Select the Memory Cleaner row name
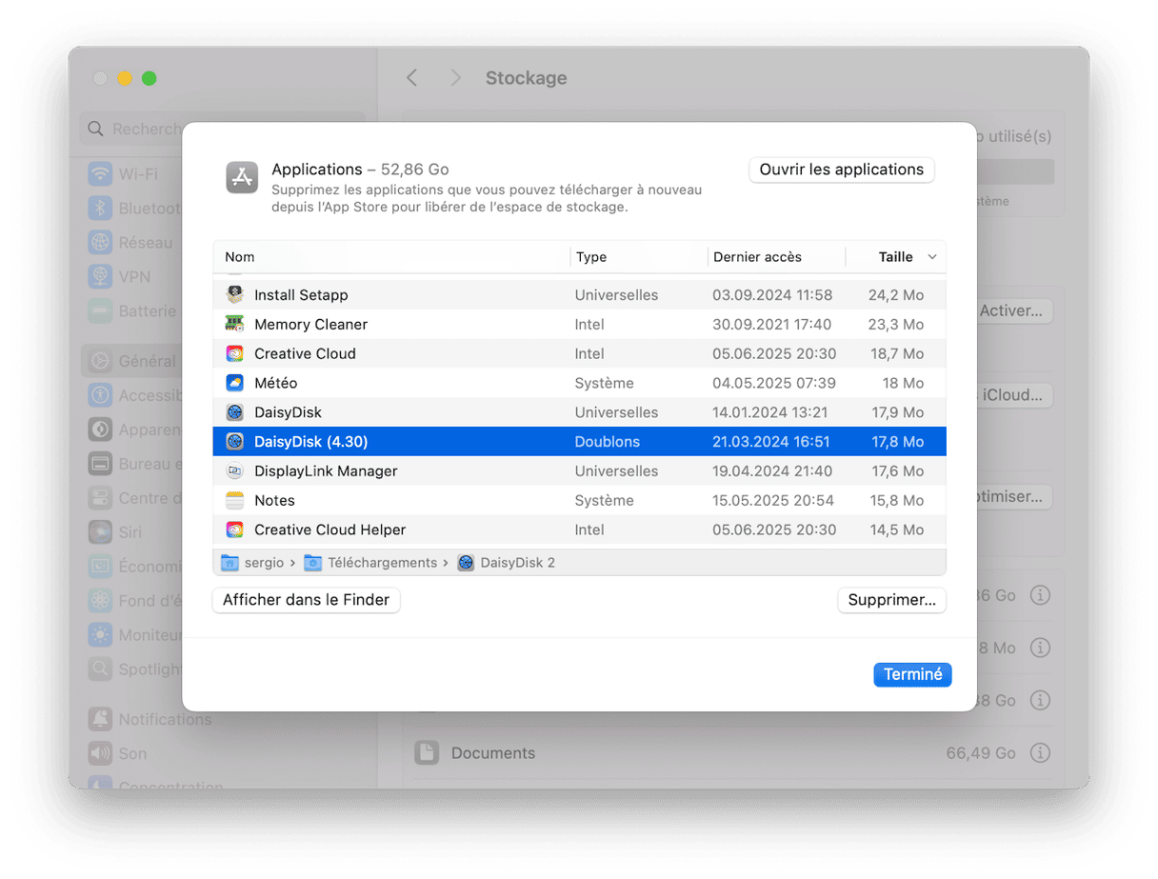This screenshot has width=1158, height=879. [x=310, y=325]
